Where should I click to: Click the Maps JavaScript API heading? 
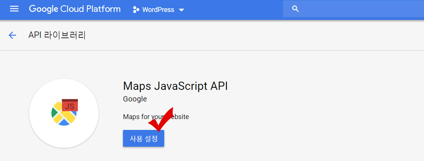[x=175, y=86]
